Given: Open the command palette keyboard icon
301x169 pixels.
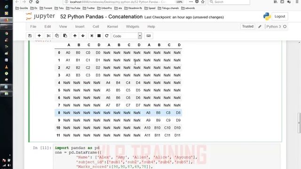Looking at the screenshot, I should click(x=149, y=36).
